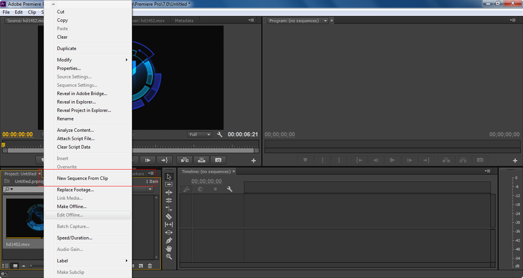Click Extract button in Program monitor
This screenshot has width=523, height=278.
pos(463,160)
